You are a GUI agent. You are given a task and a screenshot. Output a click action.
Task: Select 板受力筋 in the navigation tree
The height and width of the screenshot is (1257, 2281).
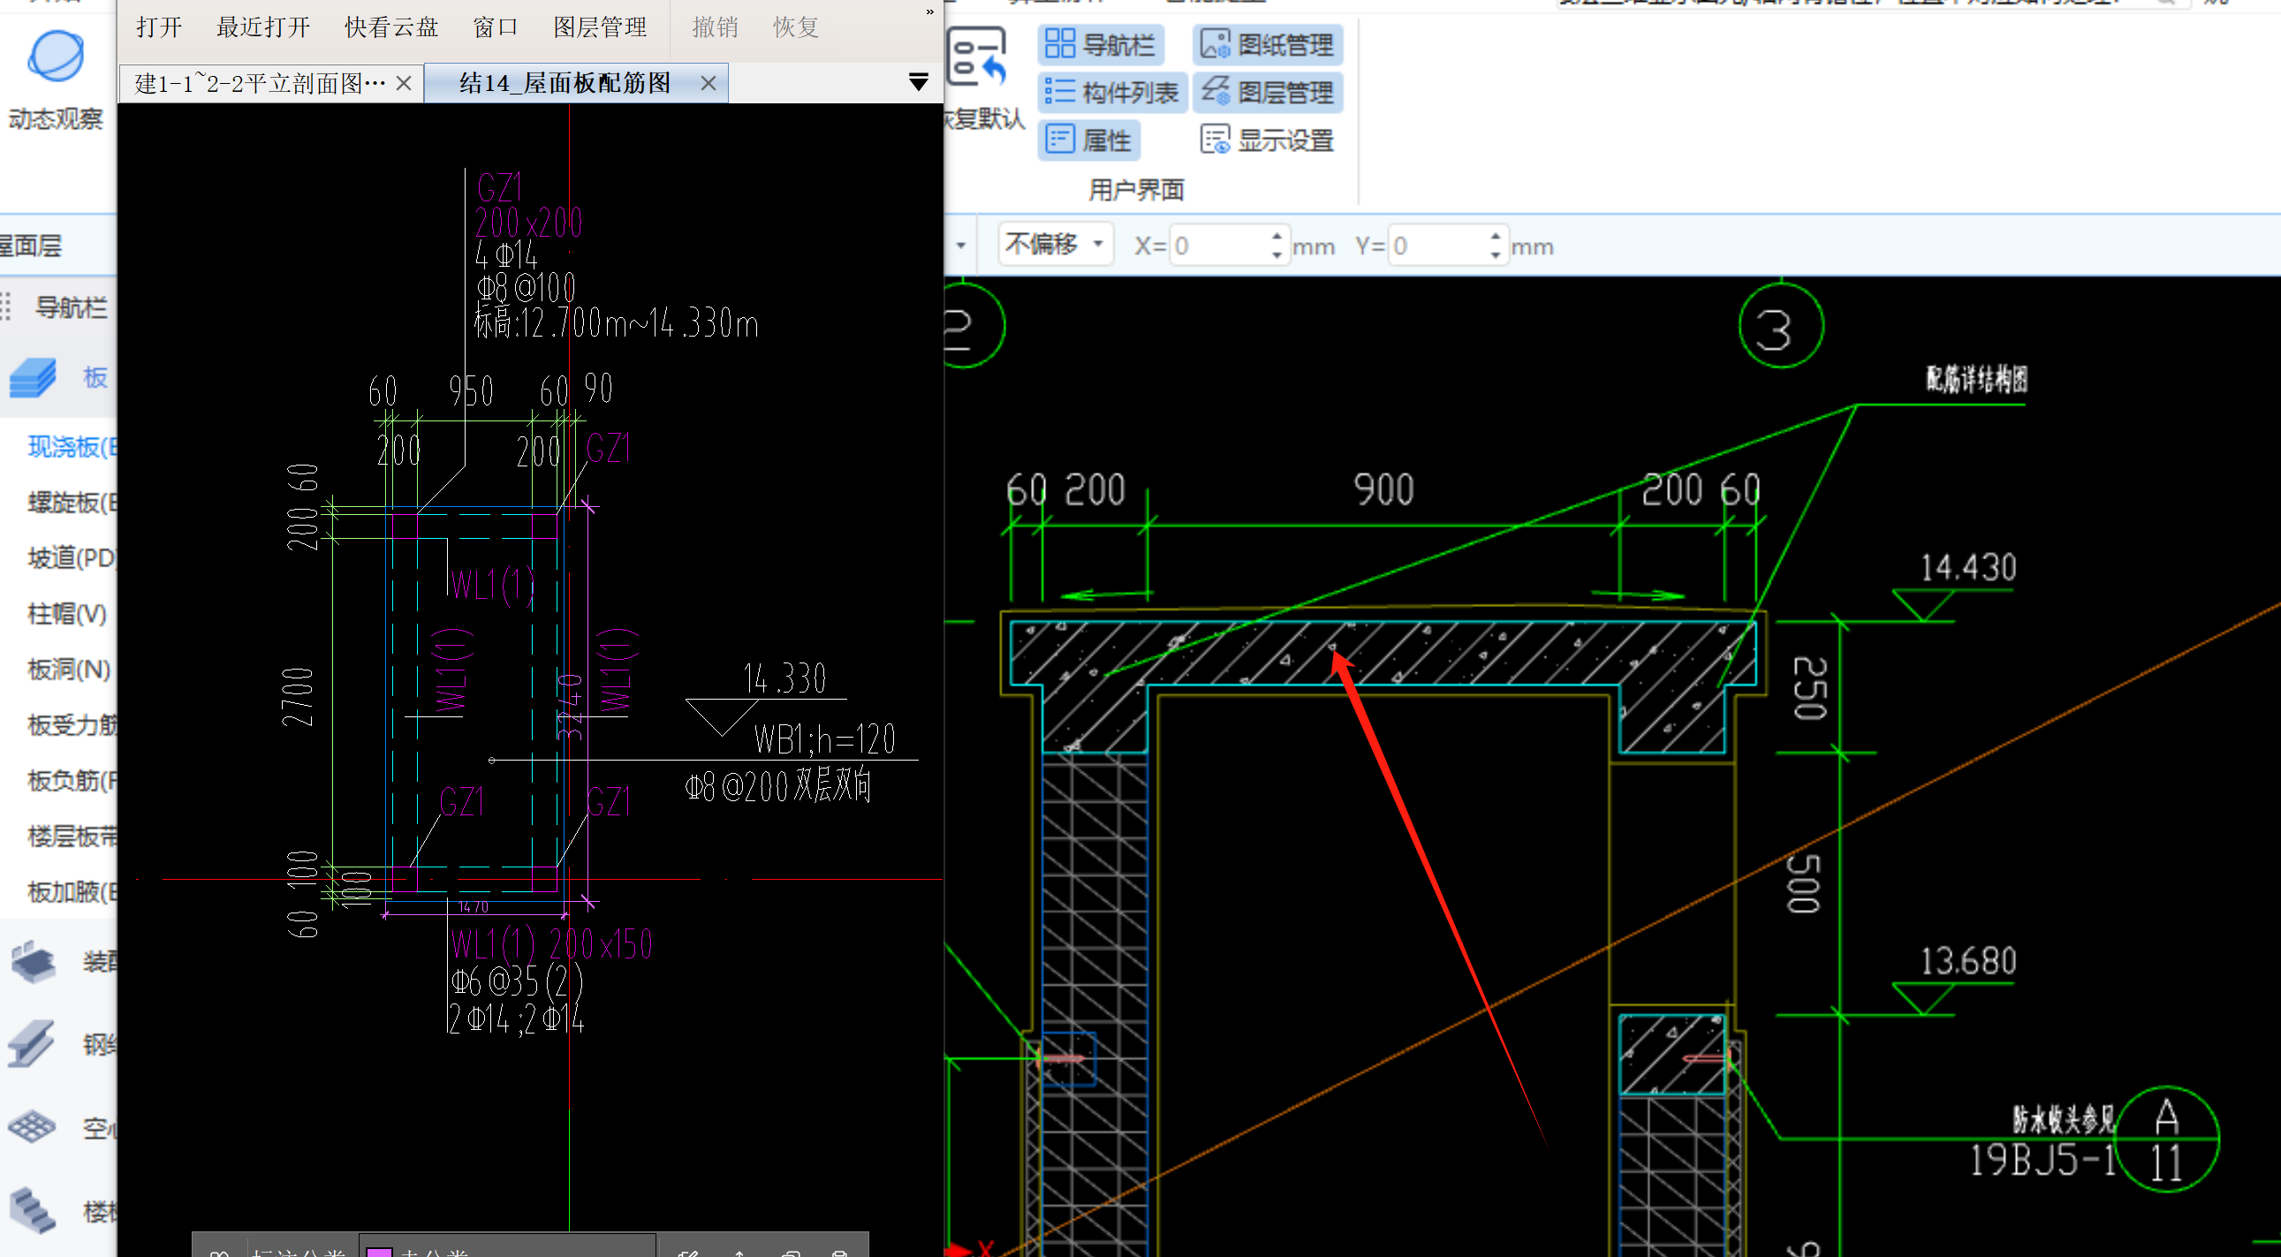71,725
